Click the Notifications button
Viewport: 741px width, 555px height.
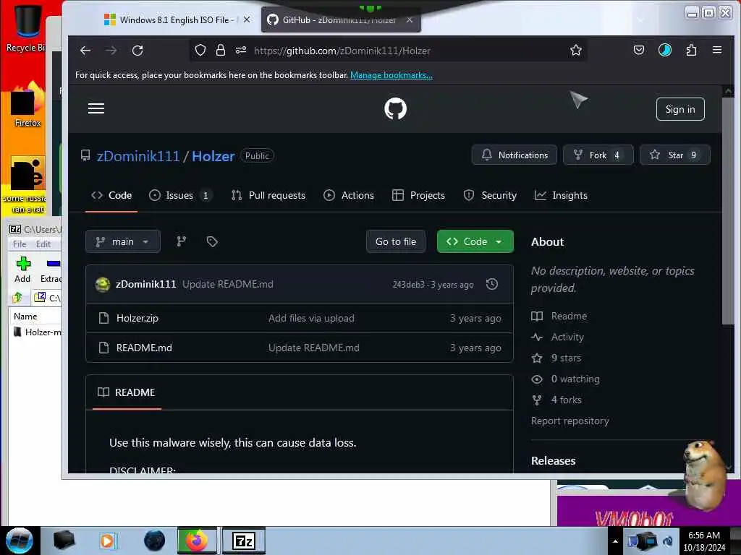pos(515,155)
